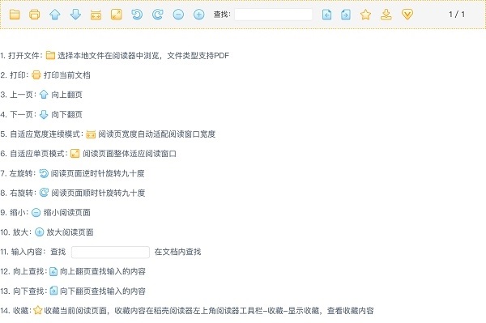Image resolution: width=486 pixels, height=323 pixels.
Task: Click rotate icon in the 右旋转 line
Action: (x=44, y=193)
